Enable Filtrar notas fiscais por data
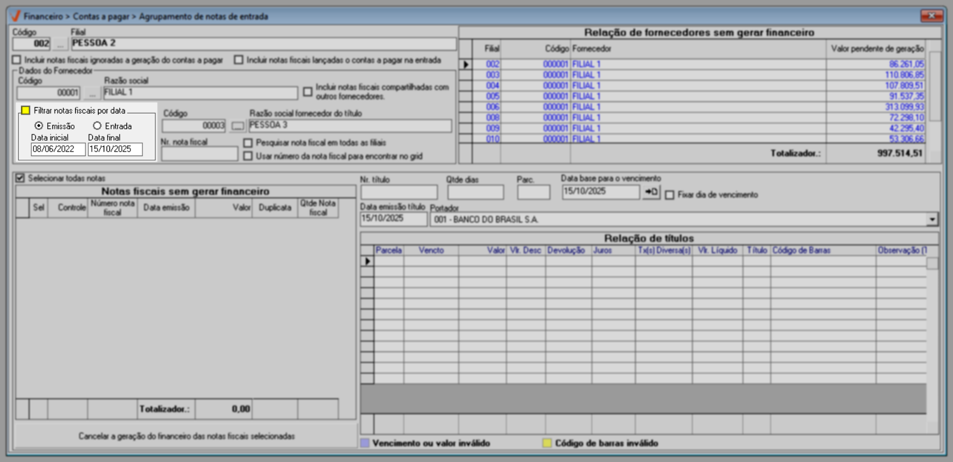953x462 pixels. point(26,111)
